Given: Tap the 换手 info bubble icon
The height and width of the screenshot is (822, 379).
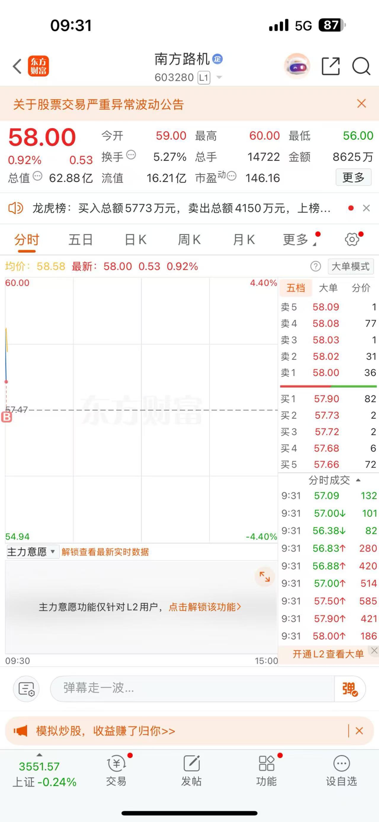Looking at the screenshot, I should pyautogui.click(x=131, y=155).
